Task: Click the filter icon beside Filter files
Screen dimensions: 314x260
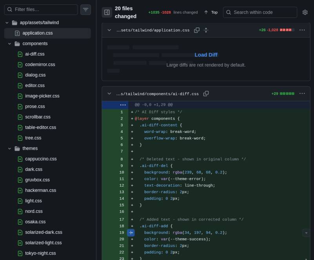Action: (85, 9)
